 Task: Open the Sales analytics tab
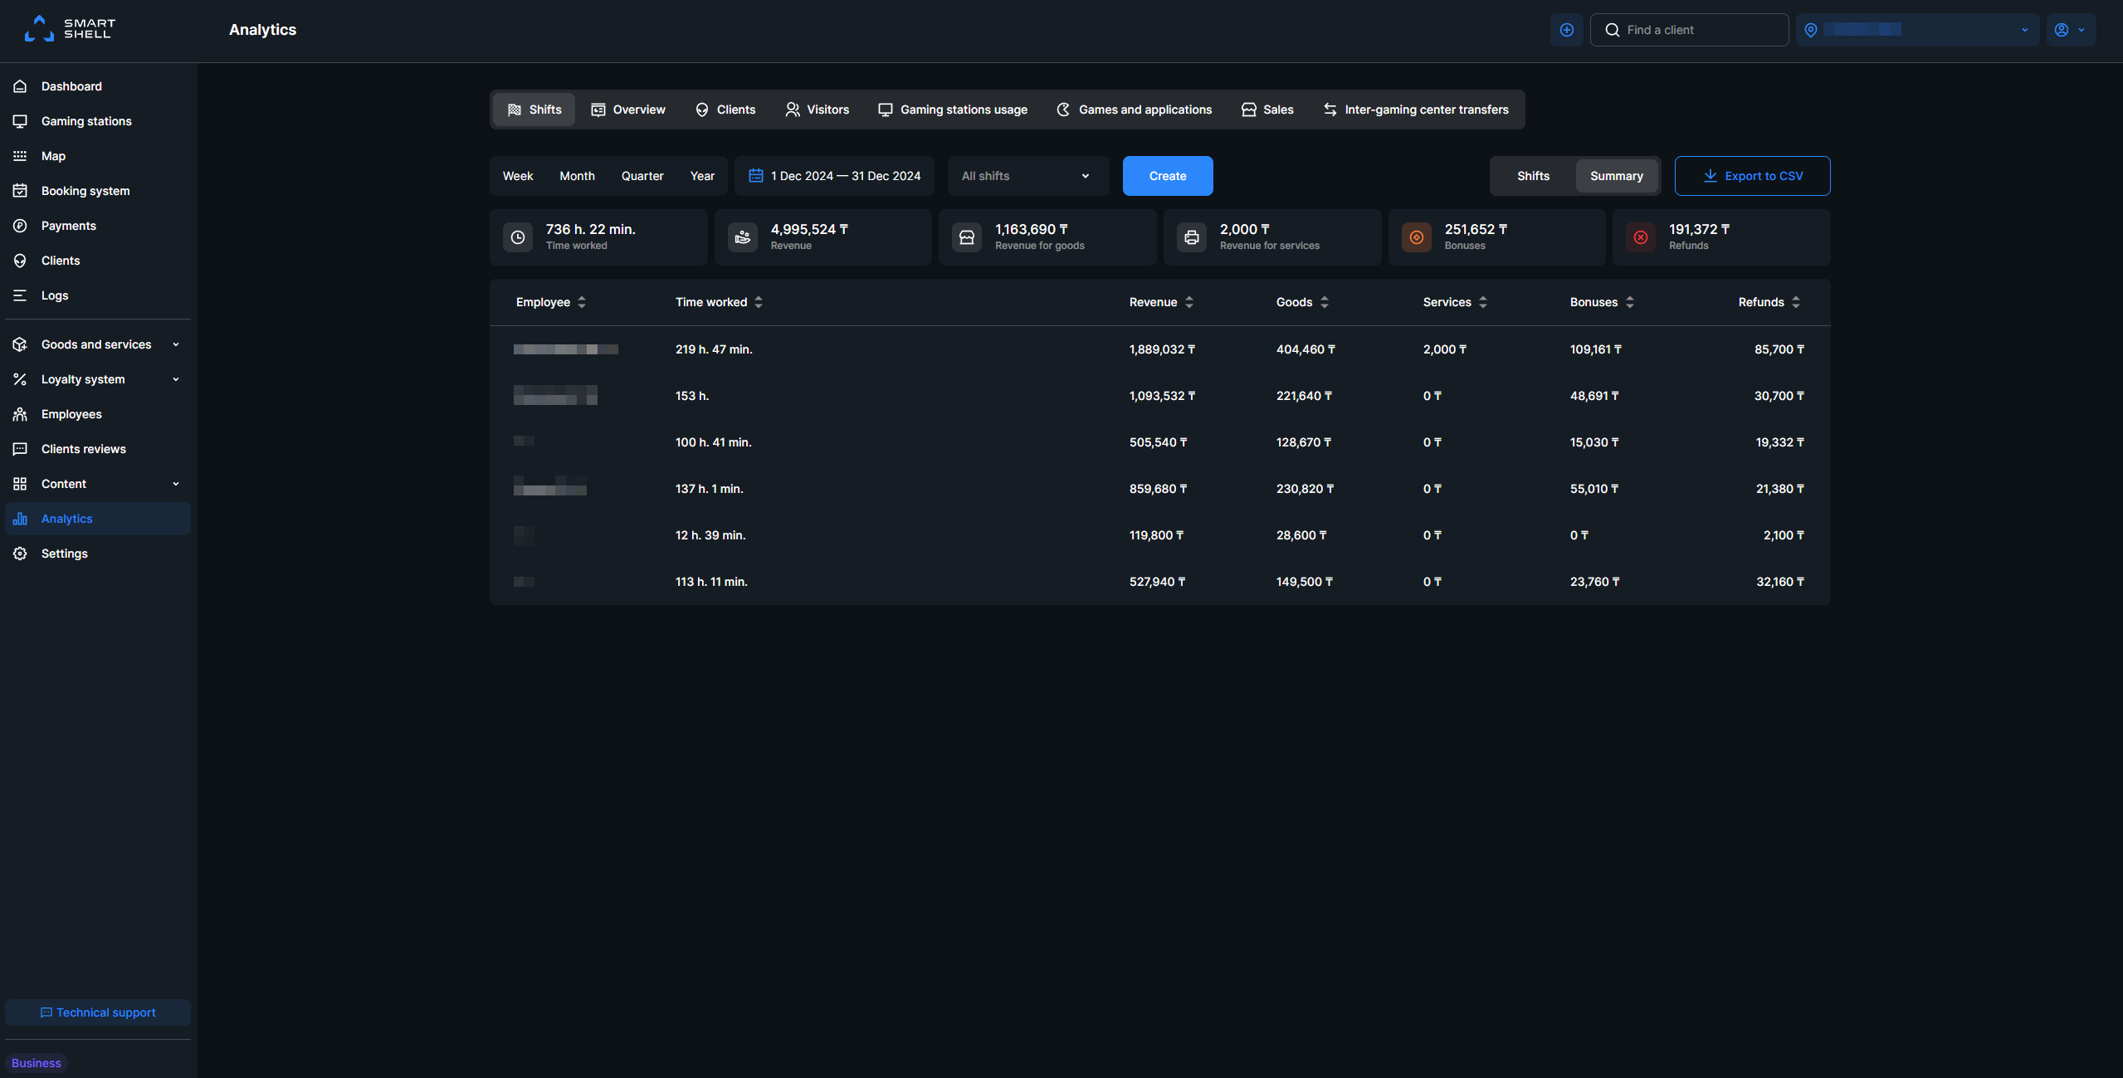pos(1267,110)
